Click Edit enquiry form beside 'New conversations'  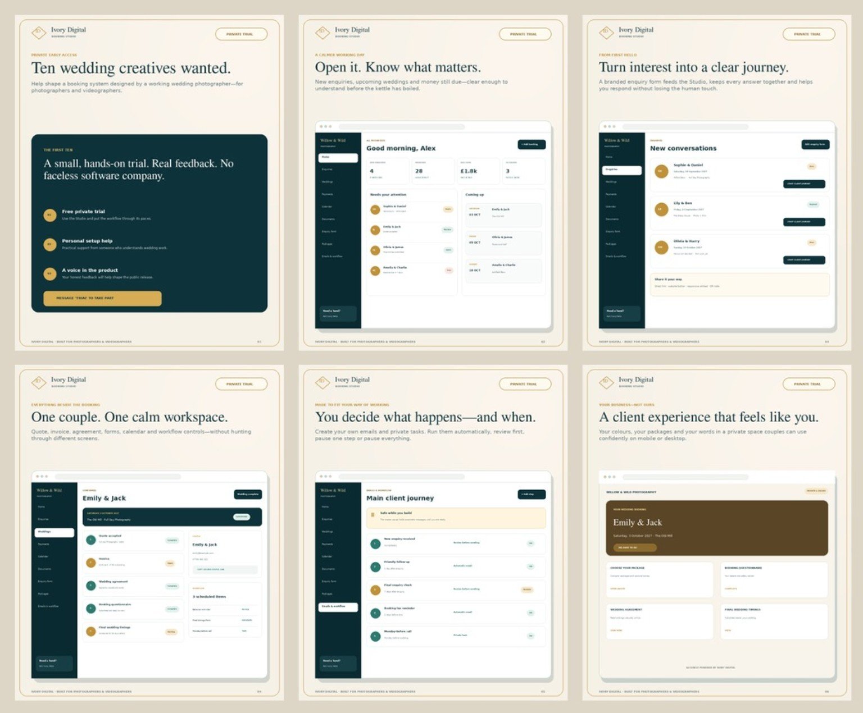(x=815, y=144)
